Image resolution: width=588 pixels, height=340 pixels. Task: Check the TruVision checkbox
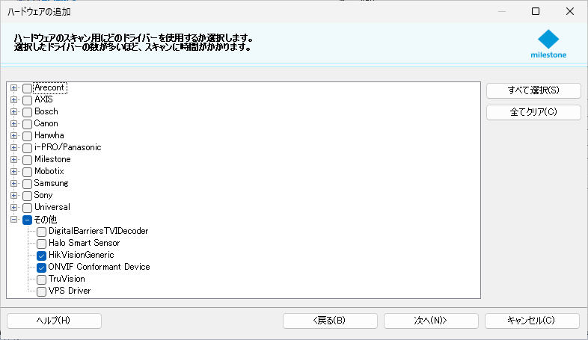[41, 279]
